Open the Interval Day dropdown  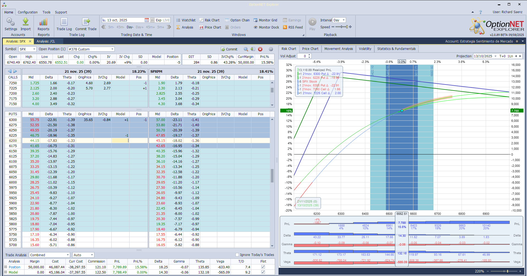344,20
